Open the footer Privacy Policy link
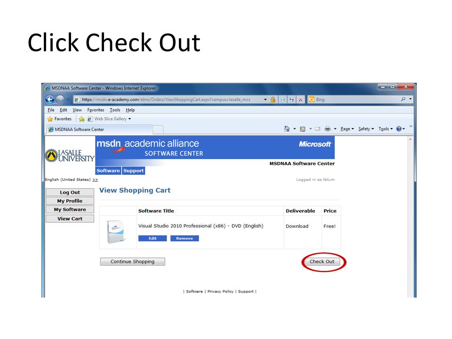The height and width of the screenshot is (339, 452). (220, 291)
